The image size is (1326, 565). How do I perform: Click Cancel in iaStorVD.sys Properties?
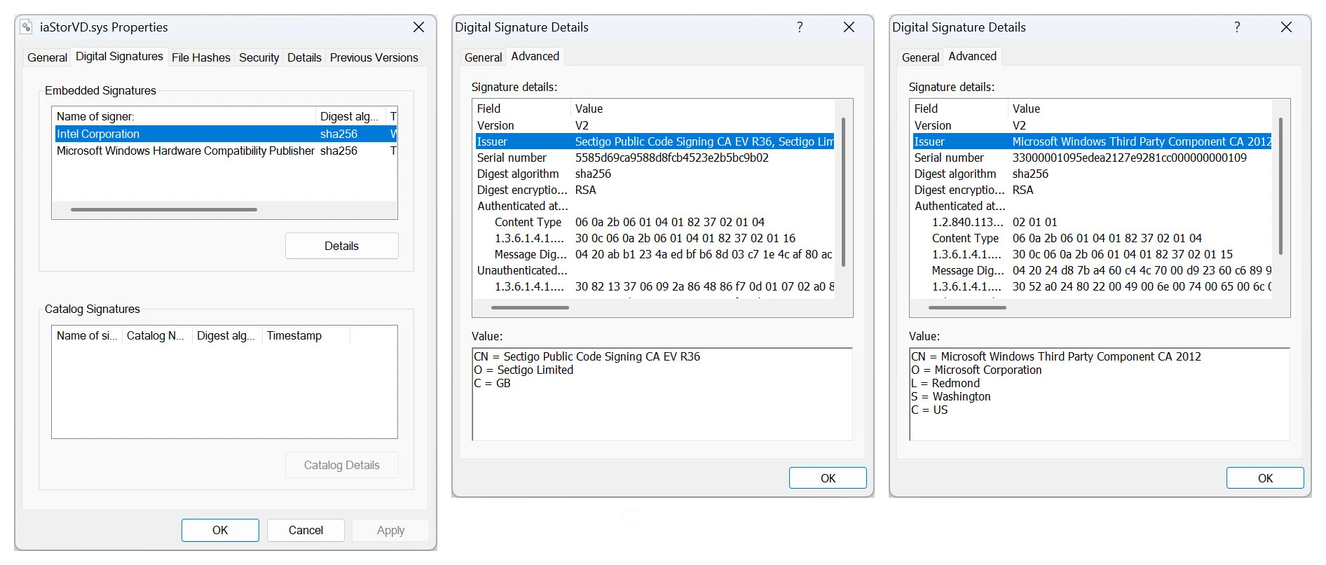(306, 530)
